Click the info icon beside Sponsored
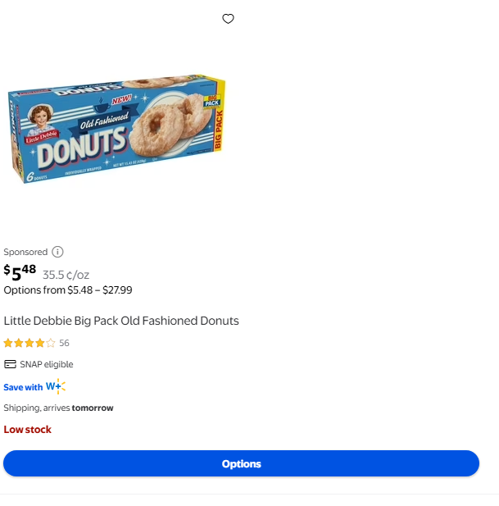 coord(57,252)
